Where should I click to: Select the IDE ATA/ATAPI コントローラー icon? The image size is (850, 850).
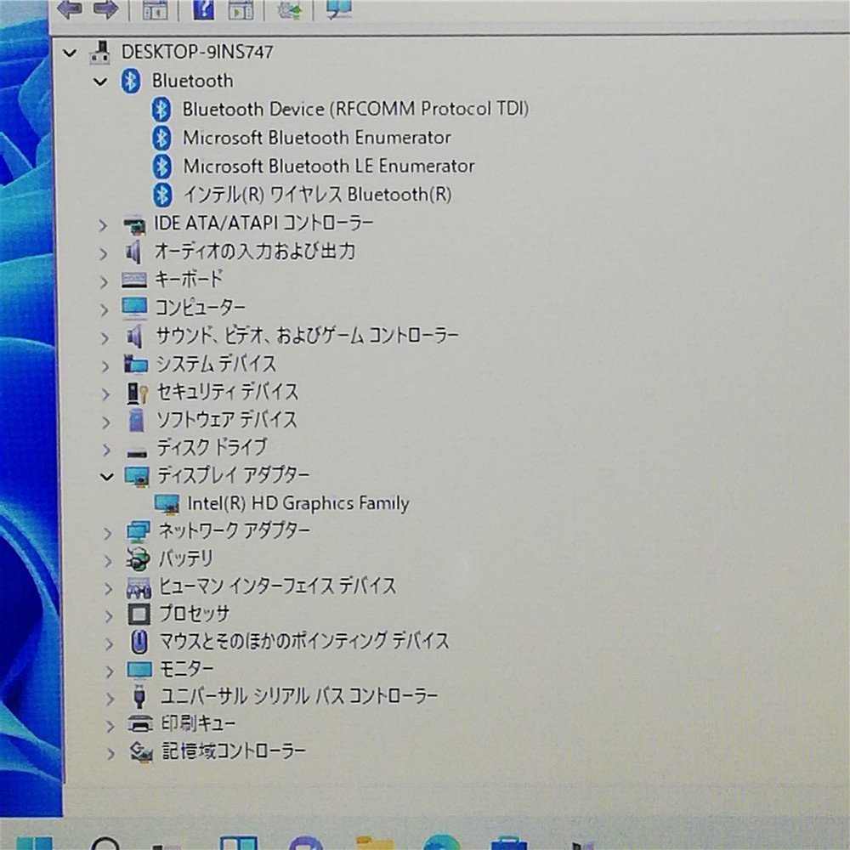134,225
